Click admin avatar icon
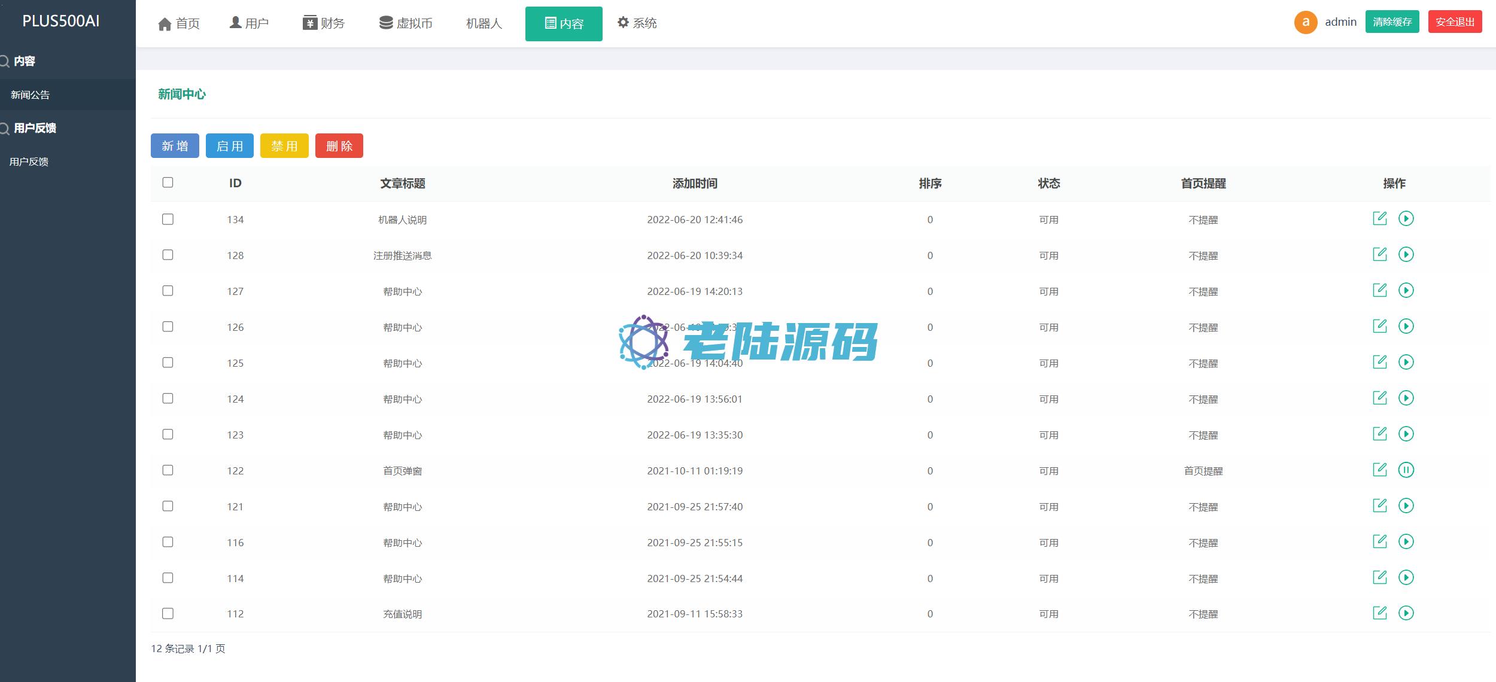This screenshot has width=1496, height=682. [1305, 23]
